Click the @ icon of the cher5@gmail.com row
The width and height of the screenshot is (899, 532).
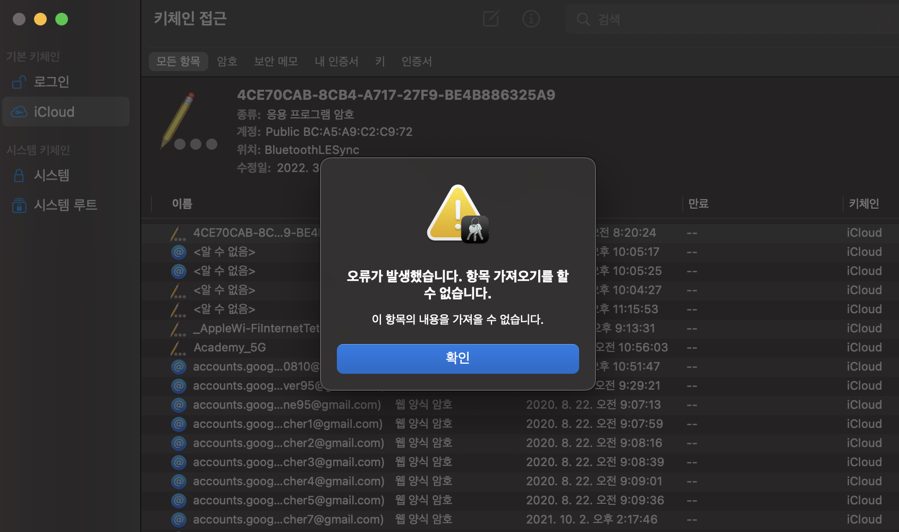tap(179, 500)
